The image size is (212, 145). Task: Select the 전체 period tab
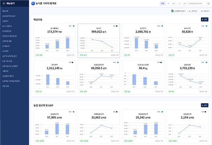(163, 3)
